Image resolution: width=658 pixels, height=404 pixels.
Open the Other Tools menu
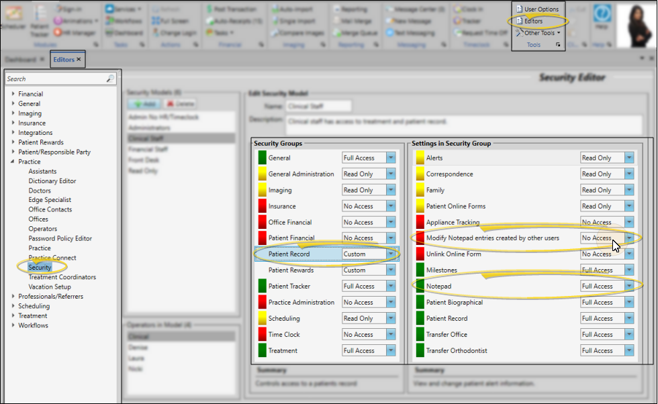[x=540, y=33]
